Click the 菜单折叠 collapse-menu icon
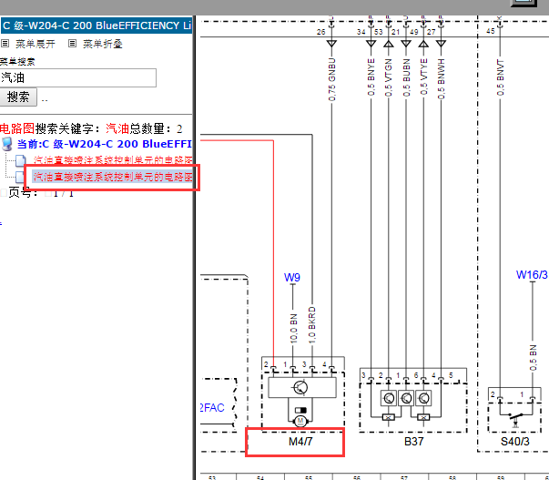This screenshot has width=549, height=480. 72,44
